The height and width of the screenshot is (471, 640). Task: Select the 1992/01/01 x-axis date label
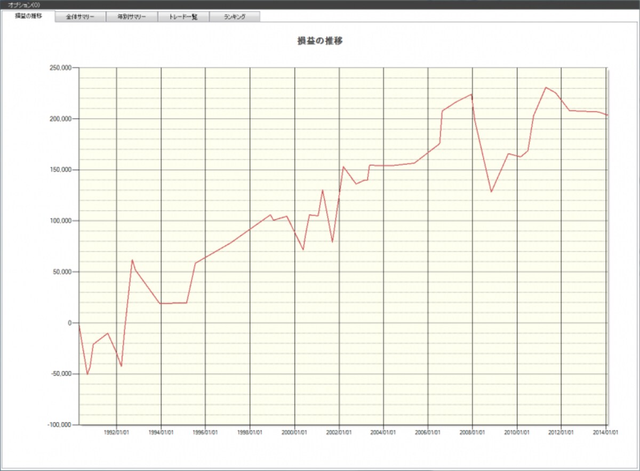coord(116,433)
